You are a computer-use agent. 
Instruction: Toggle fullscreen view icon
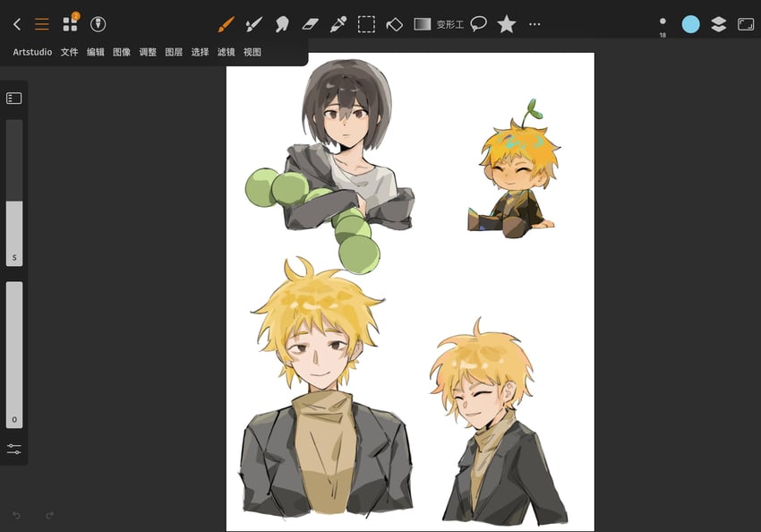(x=746, y=24)
